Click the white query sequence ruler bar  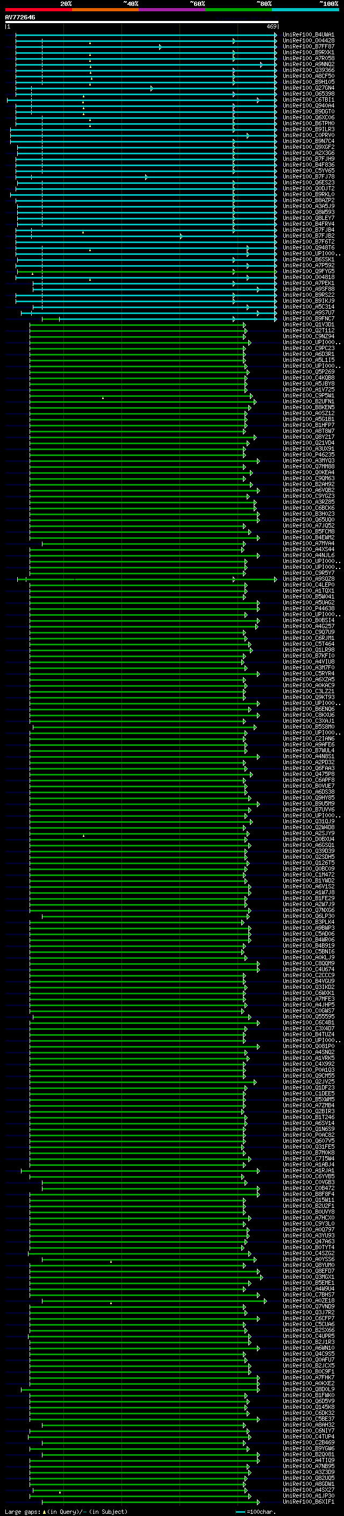(x=142, y=22)
